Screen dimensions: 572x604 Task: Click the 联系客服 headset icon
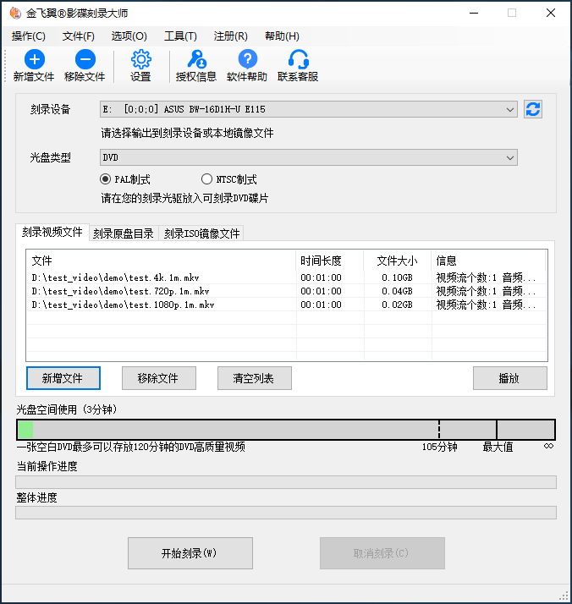298,59
